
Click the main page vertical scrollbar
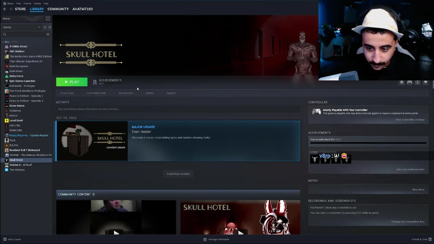pos(433,85)
